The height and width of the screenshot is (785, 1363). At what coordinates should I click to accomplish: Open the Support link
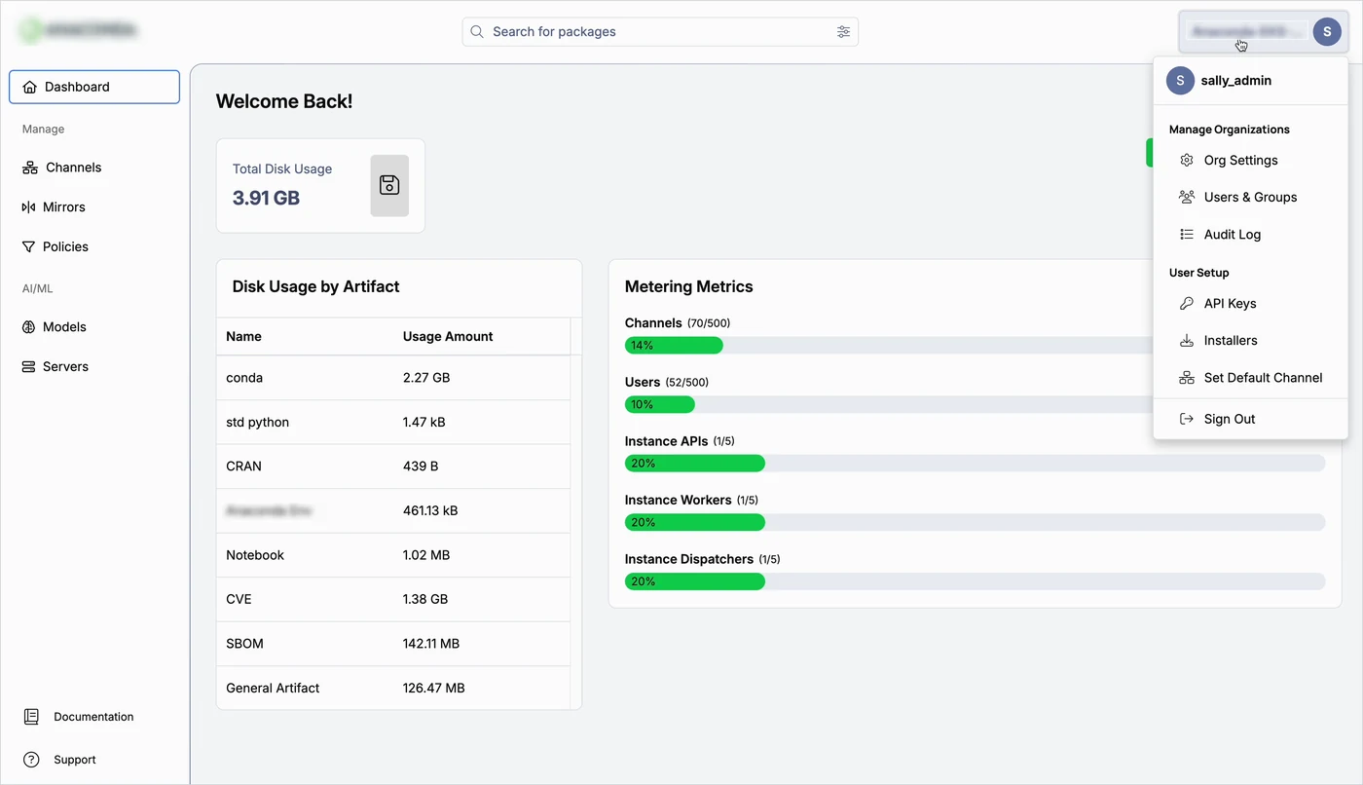point(75,760)
